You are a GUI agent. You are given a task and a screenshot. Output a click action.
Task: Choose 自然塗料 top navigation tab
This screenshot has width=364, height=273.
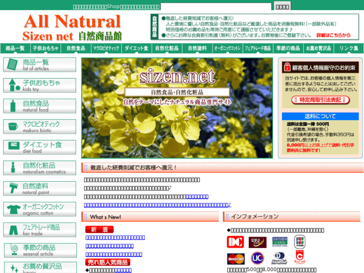(197, 48)
